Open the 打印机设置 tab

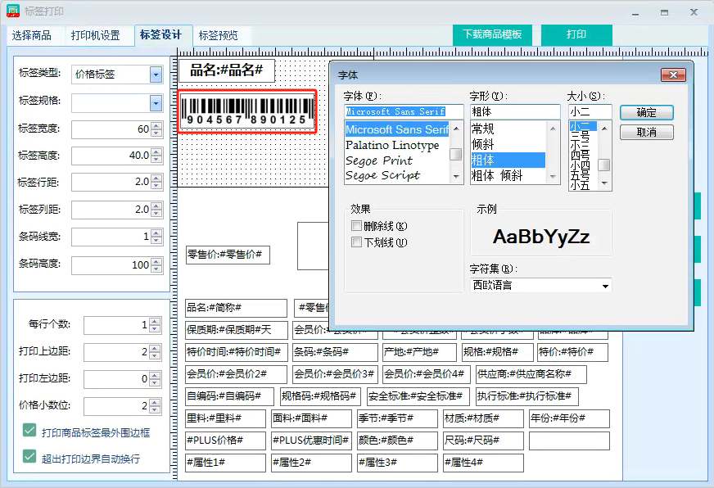(95, 35)
